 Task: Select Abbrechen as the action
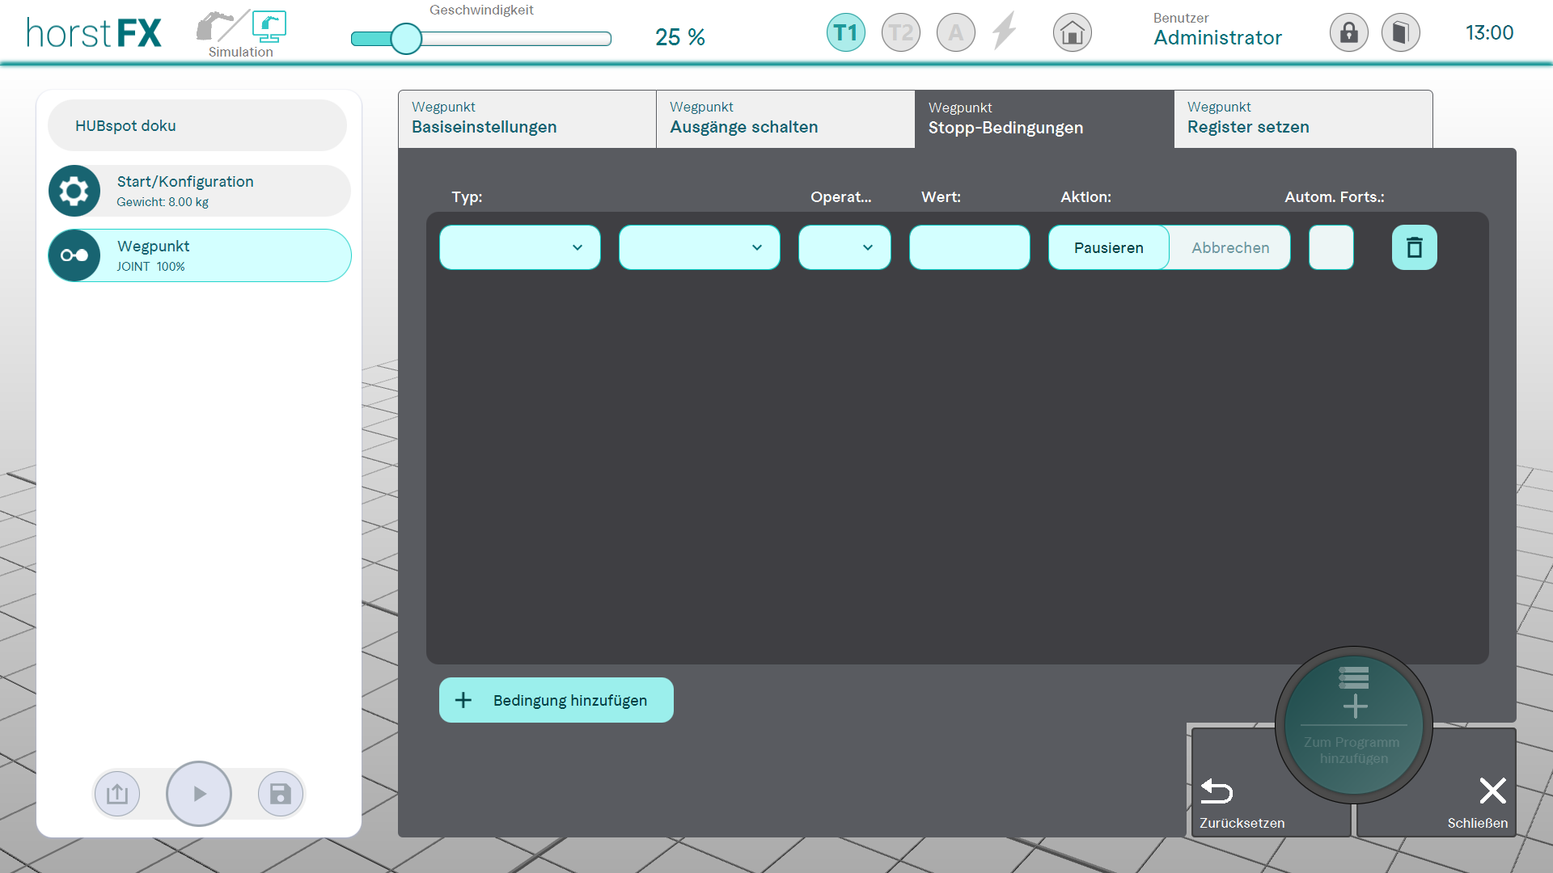click(1229, 247)
